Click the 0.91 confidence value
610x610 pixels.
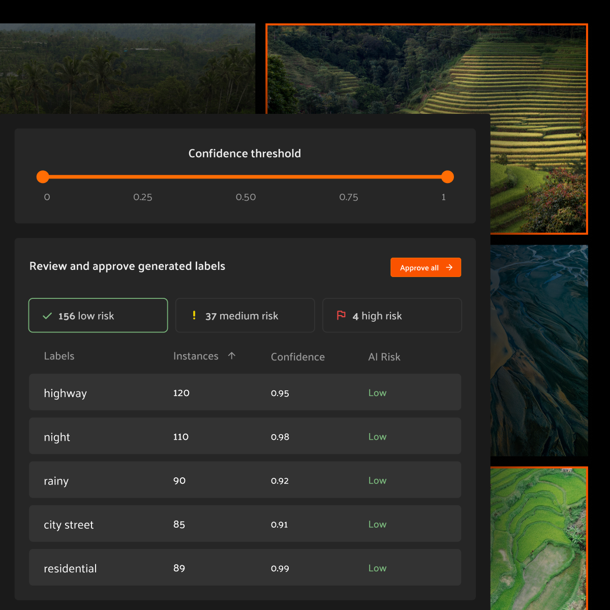[x=279, y=524]
